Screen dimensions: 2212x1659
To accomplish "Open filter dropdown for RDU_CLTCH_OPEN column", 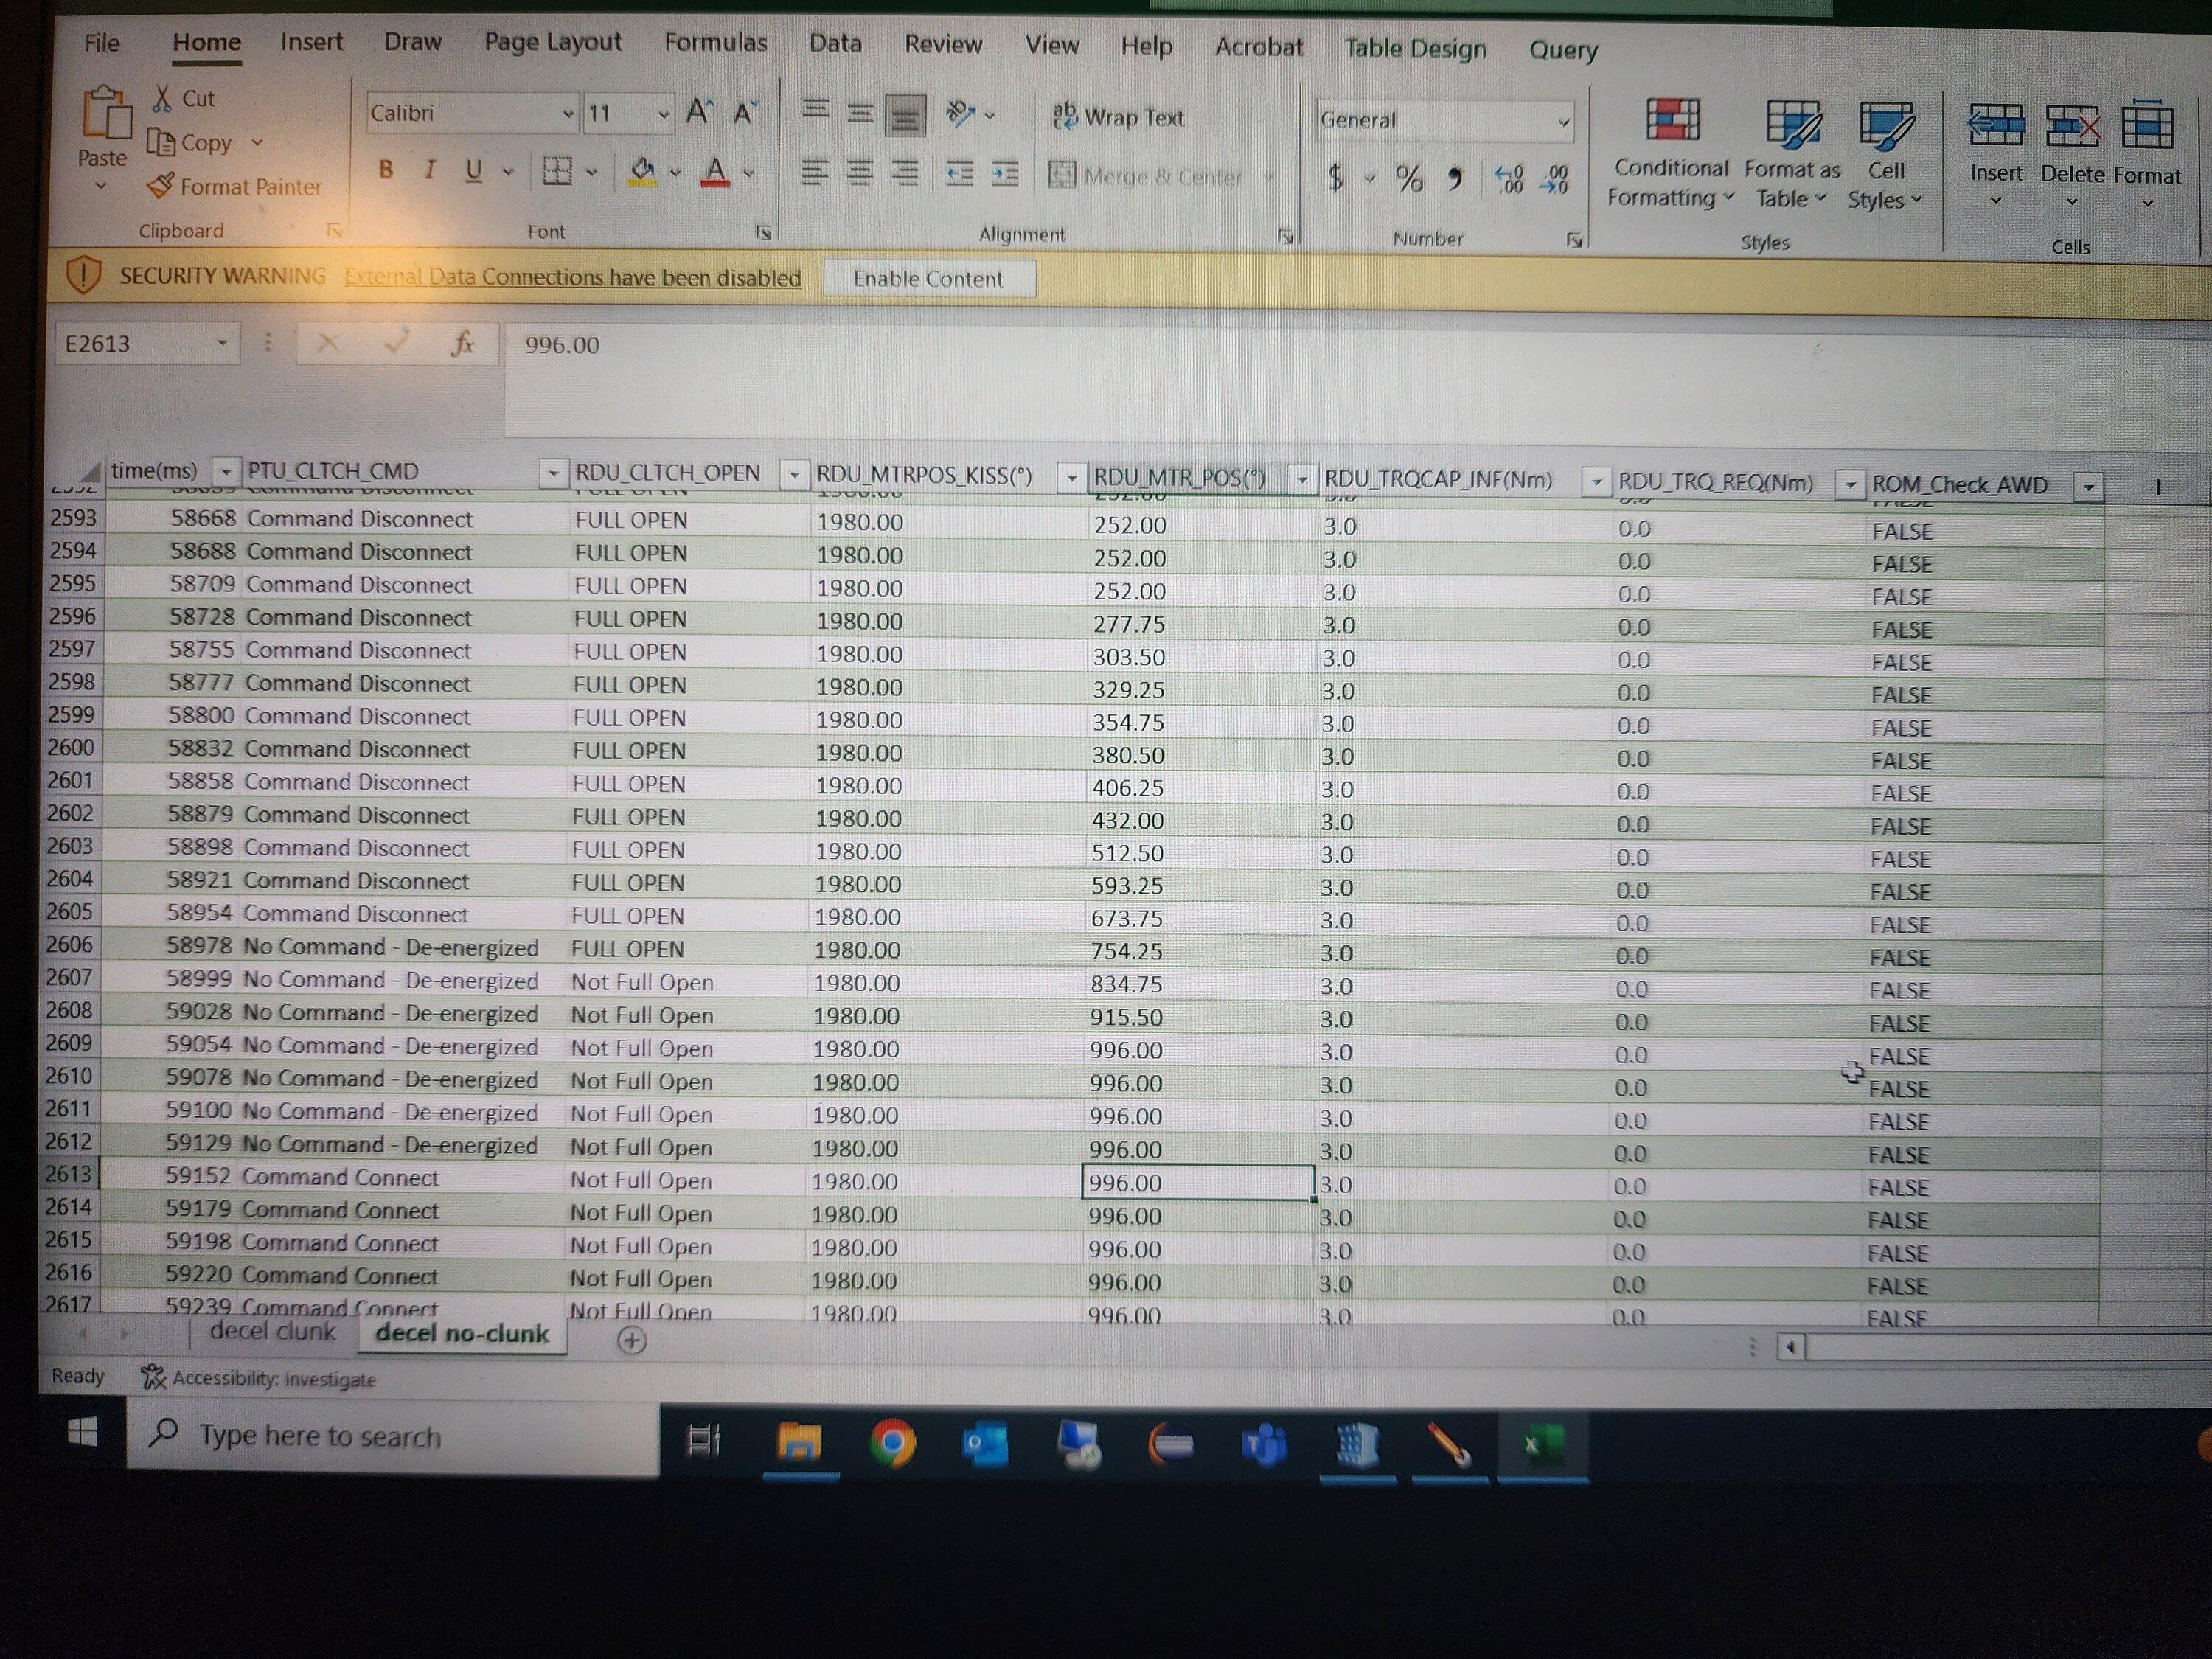I will pyautogui.click(x=794, y=474).
